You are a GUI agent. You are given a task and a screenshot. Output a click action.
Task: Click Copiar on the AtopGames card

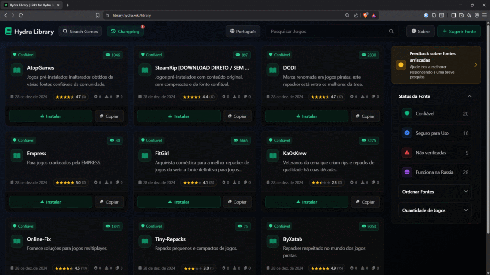110,116
